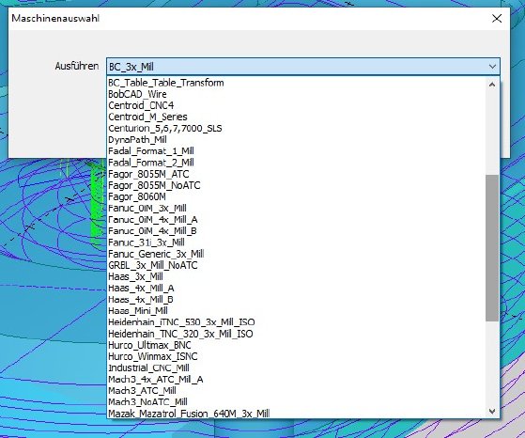Choose Centroid_M_Series entry
525x438 pixels.
tap(297, 117)
